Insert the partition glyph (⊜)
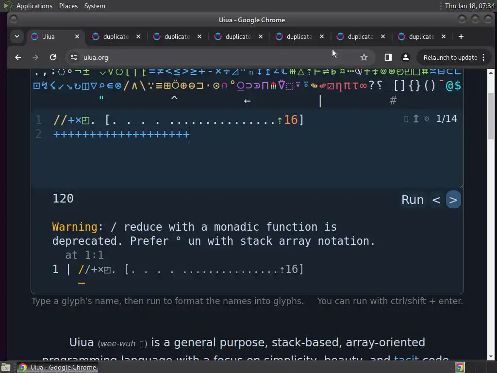The image size is (497, 373). 192,85
